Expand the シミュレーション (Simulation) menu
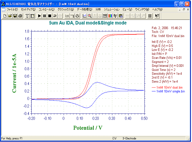Image resolution: width=192 pixels, height=142 pixels. click(112, 9)
